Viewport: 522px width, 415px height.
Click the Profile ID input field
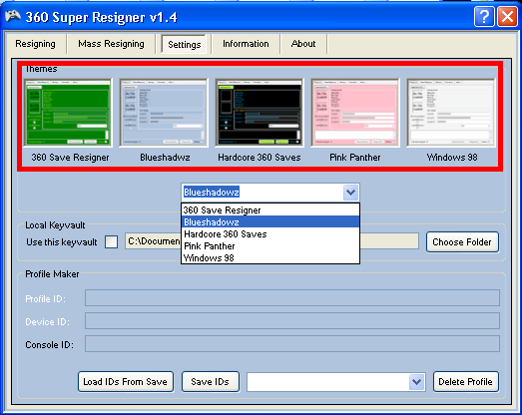[292, 298]
